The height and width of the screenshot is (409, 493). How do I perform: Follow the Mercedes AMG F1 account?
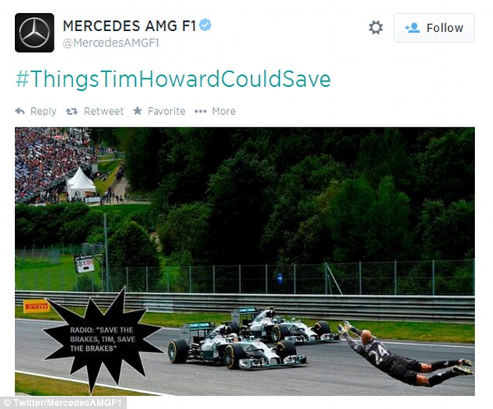click(434, 28)
